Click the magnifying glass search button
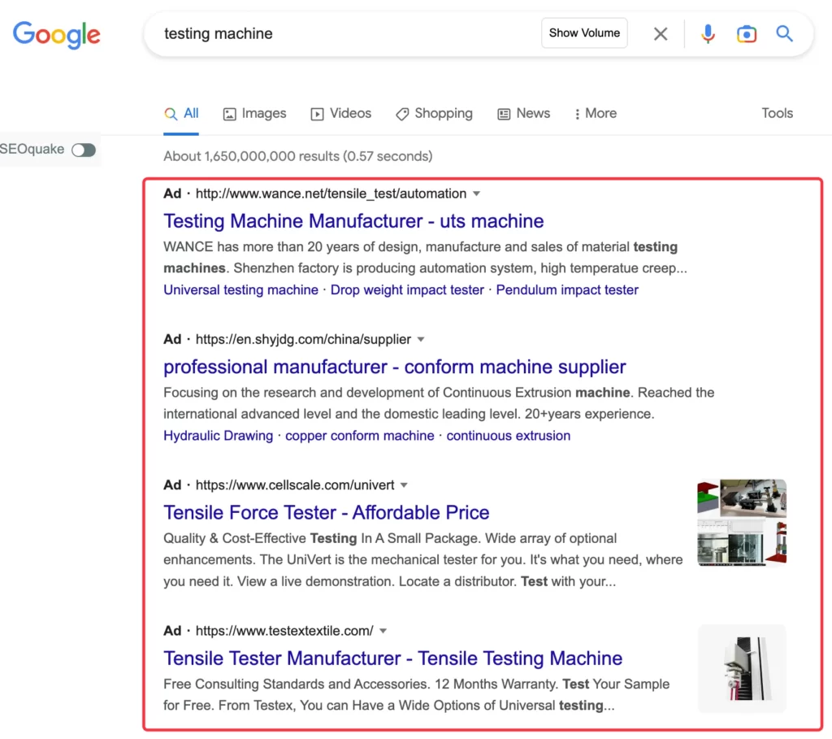832x739 pixels. (784, 33)
